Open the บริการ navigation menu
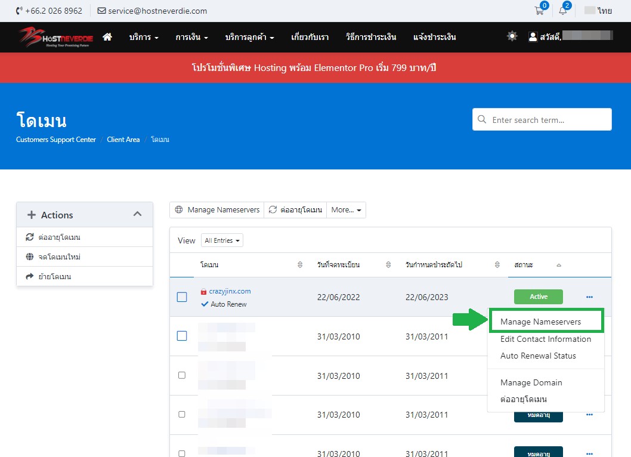Screen dimensions: 631x457 click(144, 37)
